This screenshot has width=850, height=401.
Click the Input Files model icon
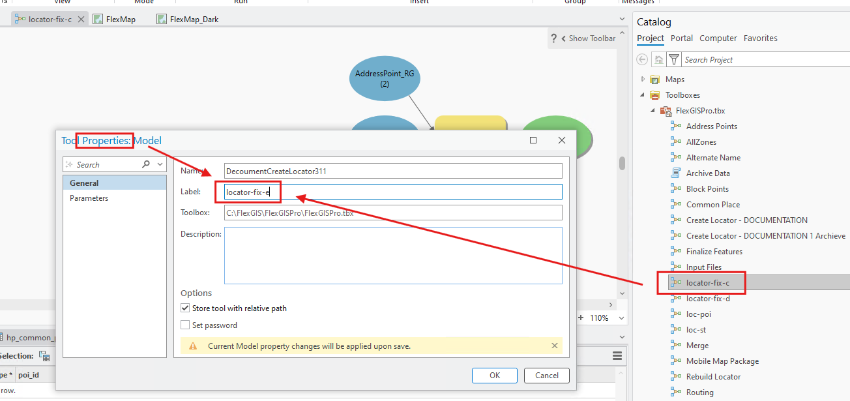(675, 267)
